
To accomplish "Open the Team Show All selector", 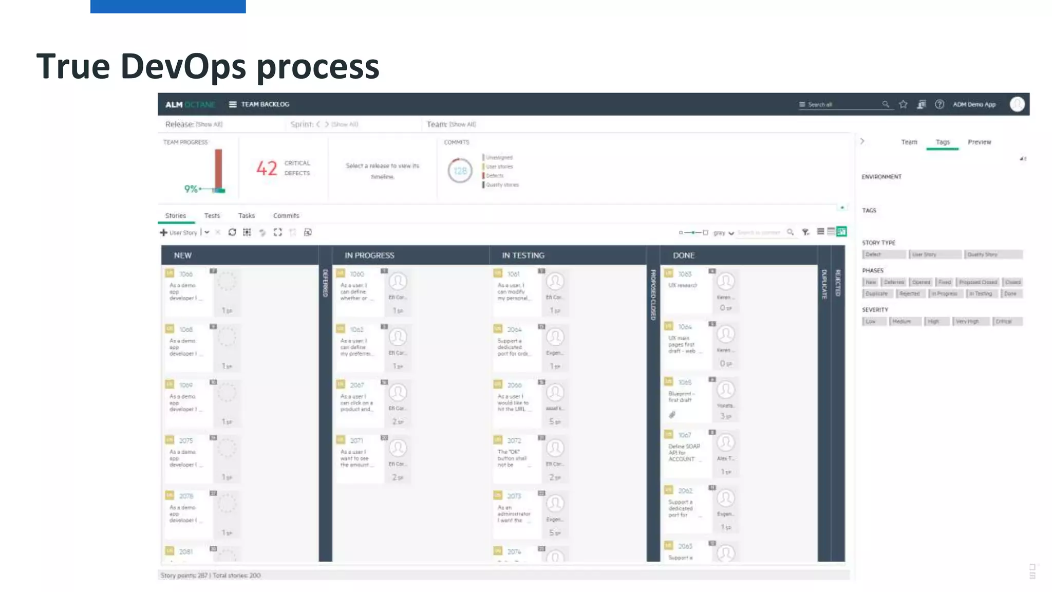I will coord(463,124).
